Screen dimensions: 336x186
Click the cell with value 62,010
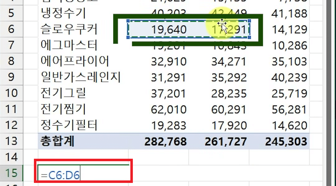coord(159,109)
